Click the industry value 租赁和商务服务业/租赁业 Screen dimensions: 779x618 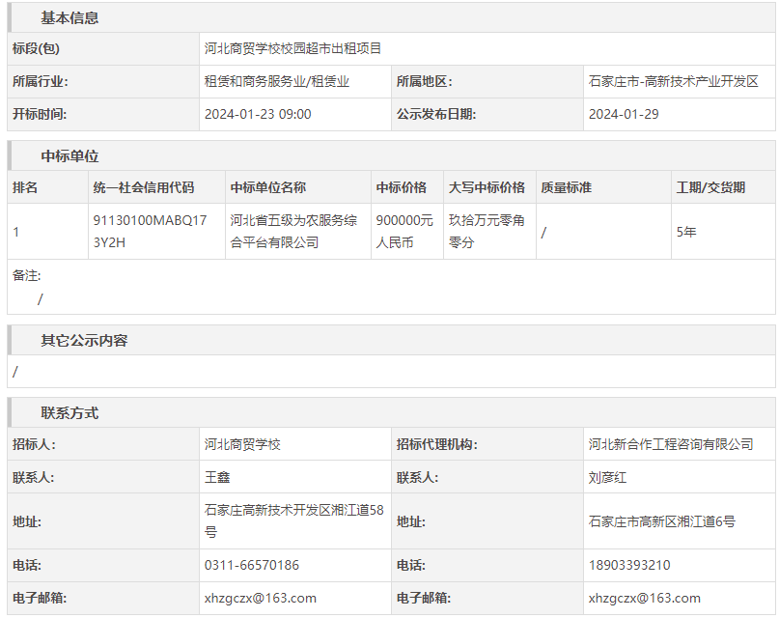(277, 81)
